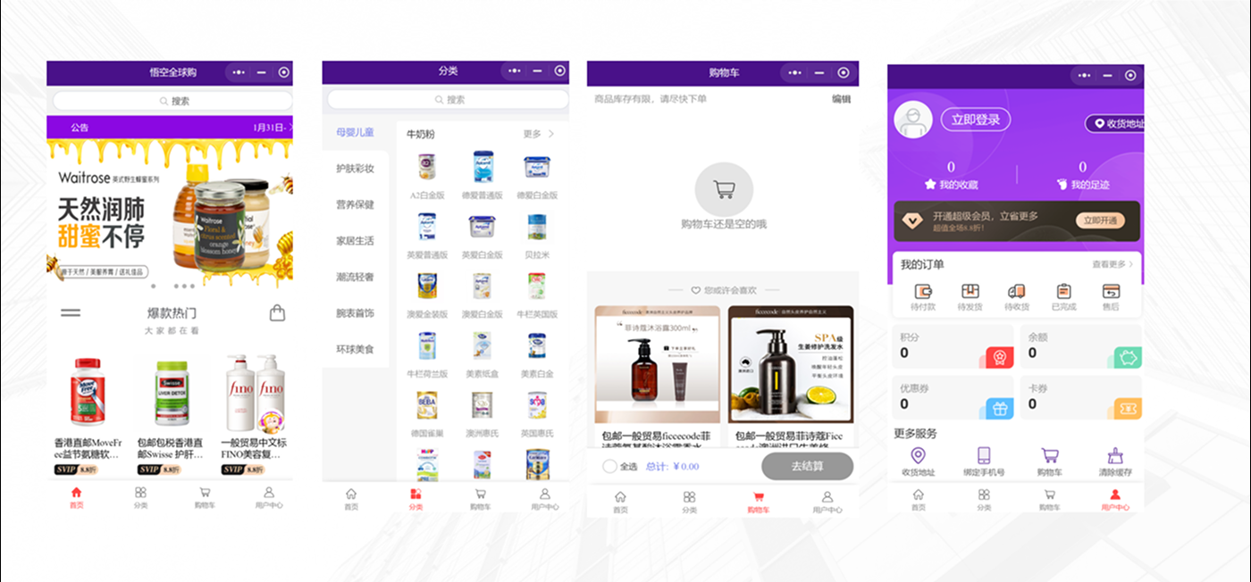Image resolution: width=1251 pixels, height=582 pixels.
Task: Select 母婴儿童 category in sidebar
Action: tap(355, 132)
